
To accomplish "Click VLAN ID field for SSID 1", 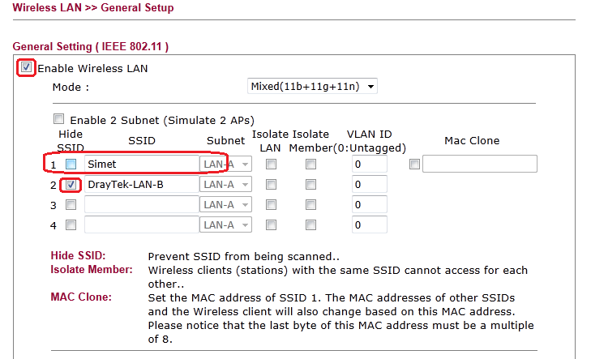I will pyautogui.click(x=369, y=165).
